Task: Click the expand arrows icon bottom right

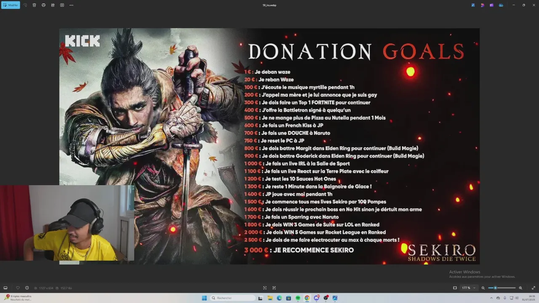Action: [x=534, y=288]
